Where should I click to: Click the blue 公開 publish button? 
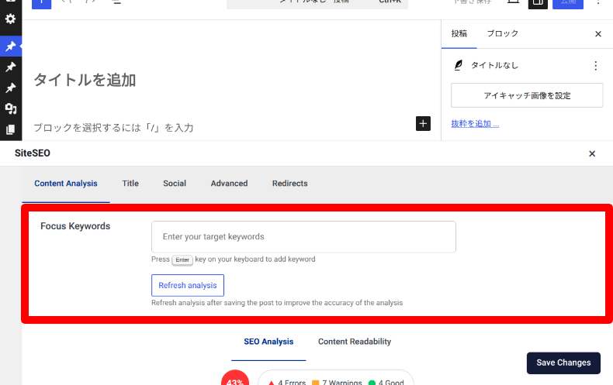pyautogui.click(x=568, y=3)
